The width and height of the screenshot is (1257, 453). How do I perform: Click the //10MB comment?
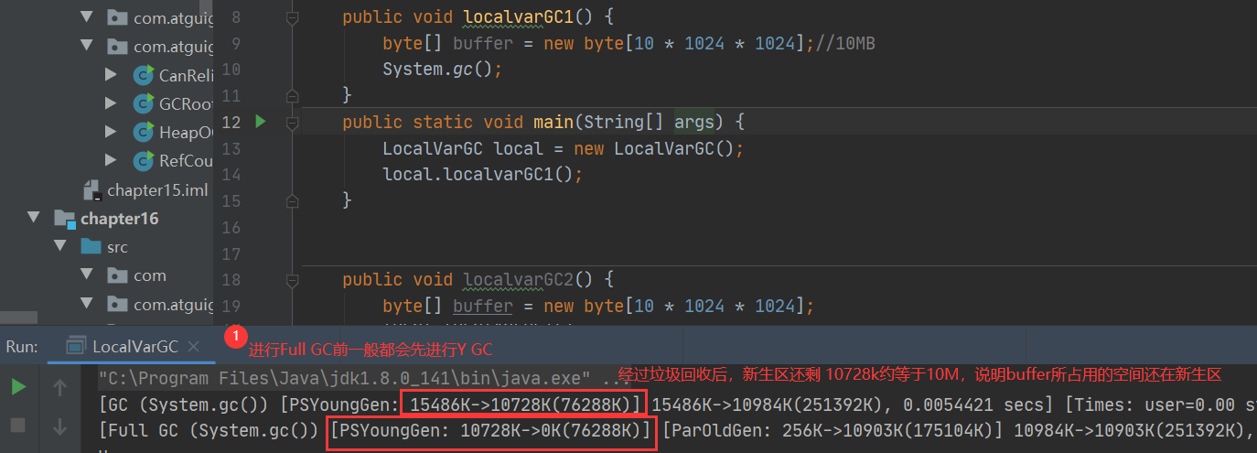coord(844,43)
